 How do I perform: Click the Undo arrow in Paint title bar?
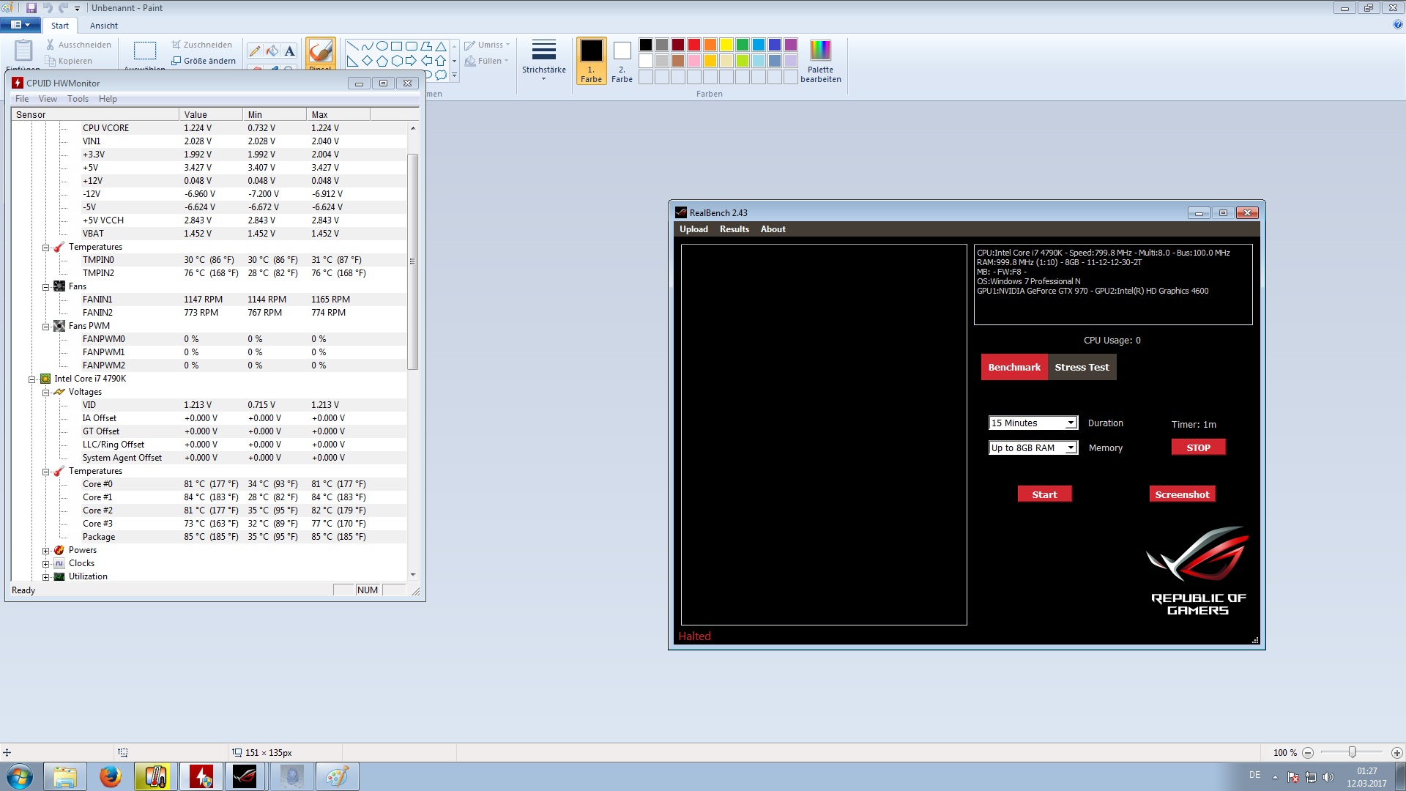click(x=48, y=8)
